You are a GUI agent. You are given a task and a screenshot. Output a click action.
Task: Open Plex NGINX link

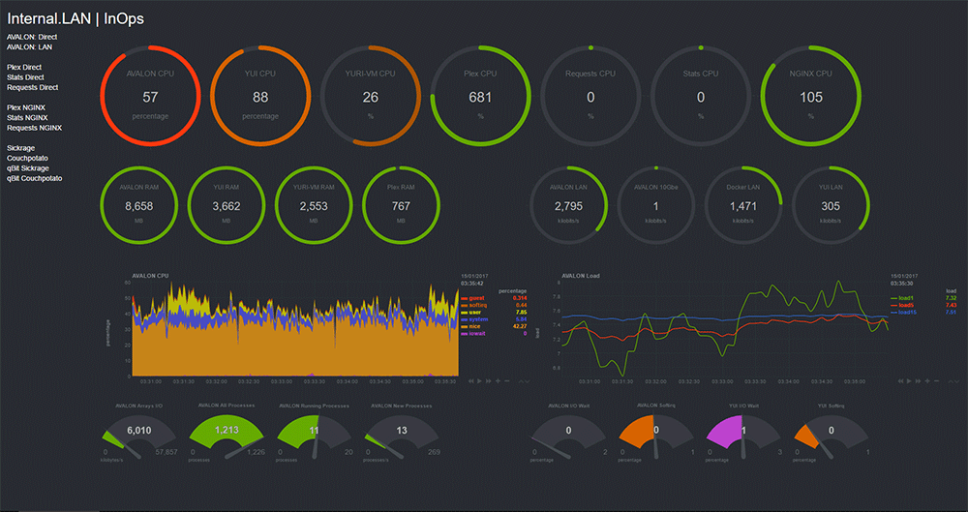point(26,107)
